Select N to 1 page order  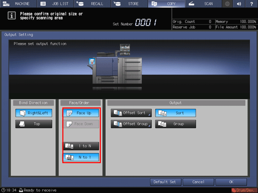[81, 157]
